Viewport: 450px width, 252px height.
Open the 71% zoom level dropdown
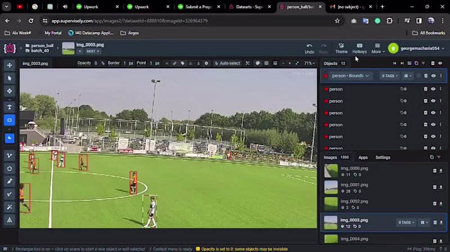(x=309, y=63)
